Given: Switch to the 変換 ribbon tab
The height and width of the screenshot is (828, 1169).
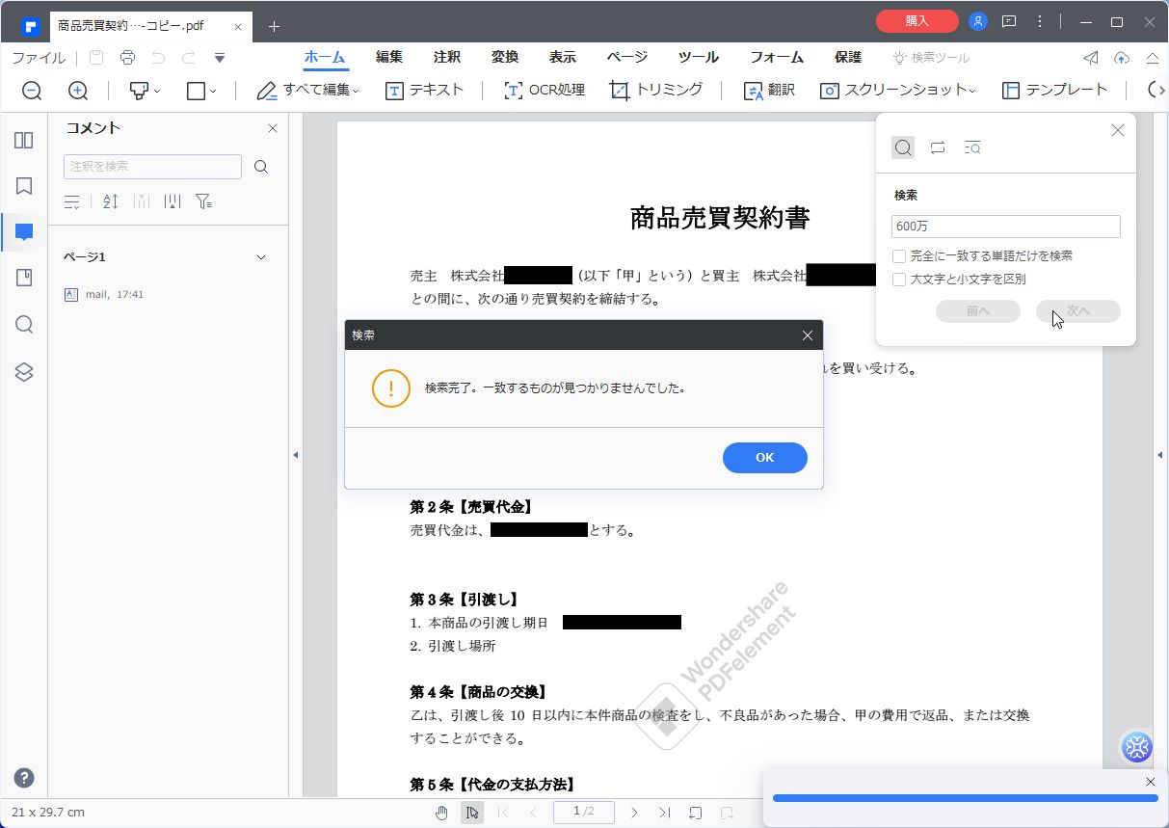Looking at the screenshot, I should [504, 57].
